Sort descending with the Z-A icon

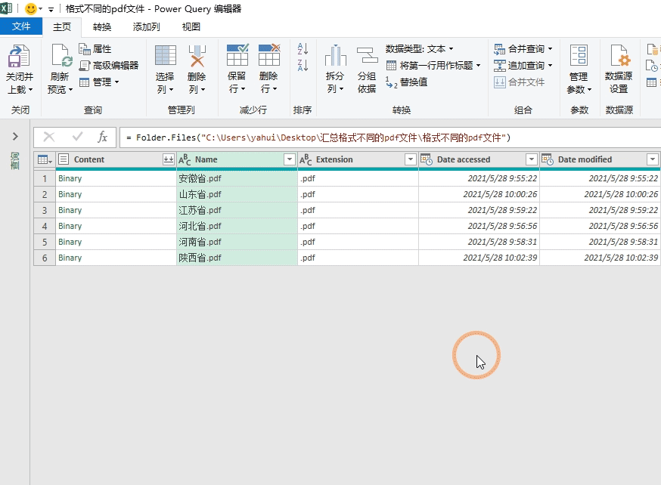tap(303, 65)
